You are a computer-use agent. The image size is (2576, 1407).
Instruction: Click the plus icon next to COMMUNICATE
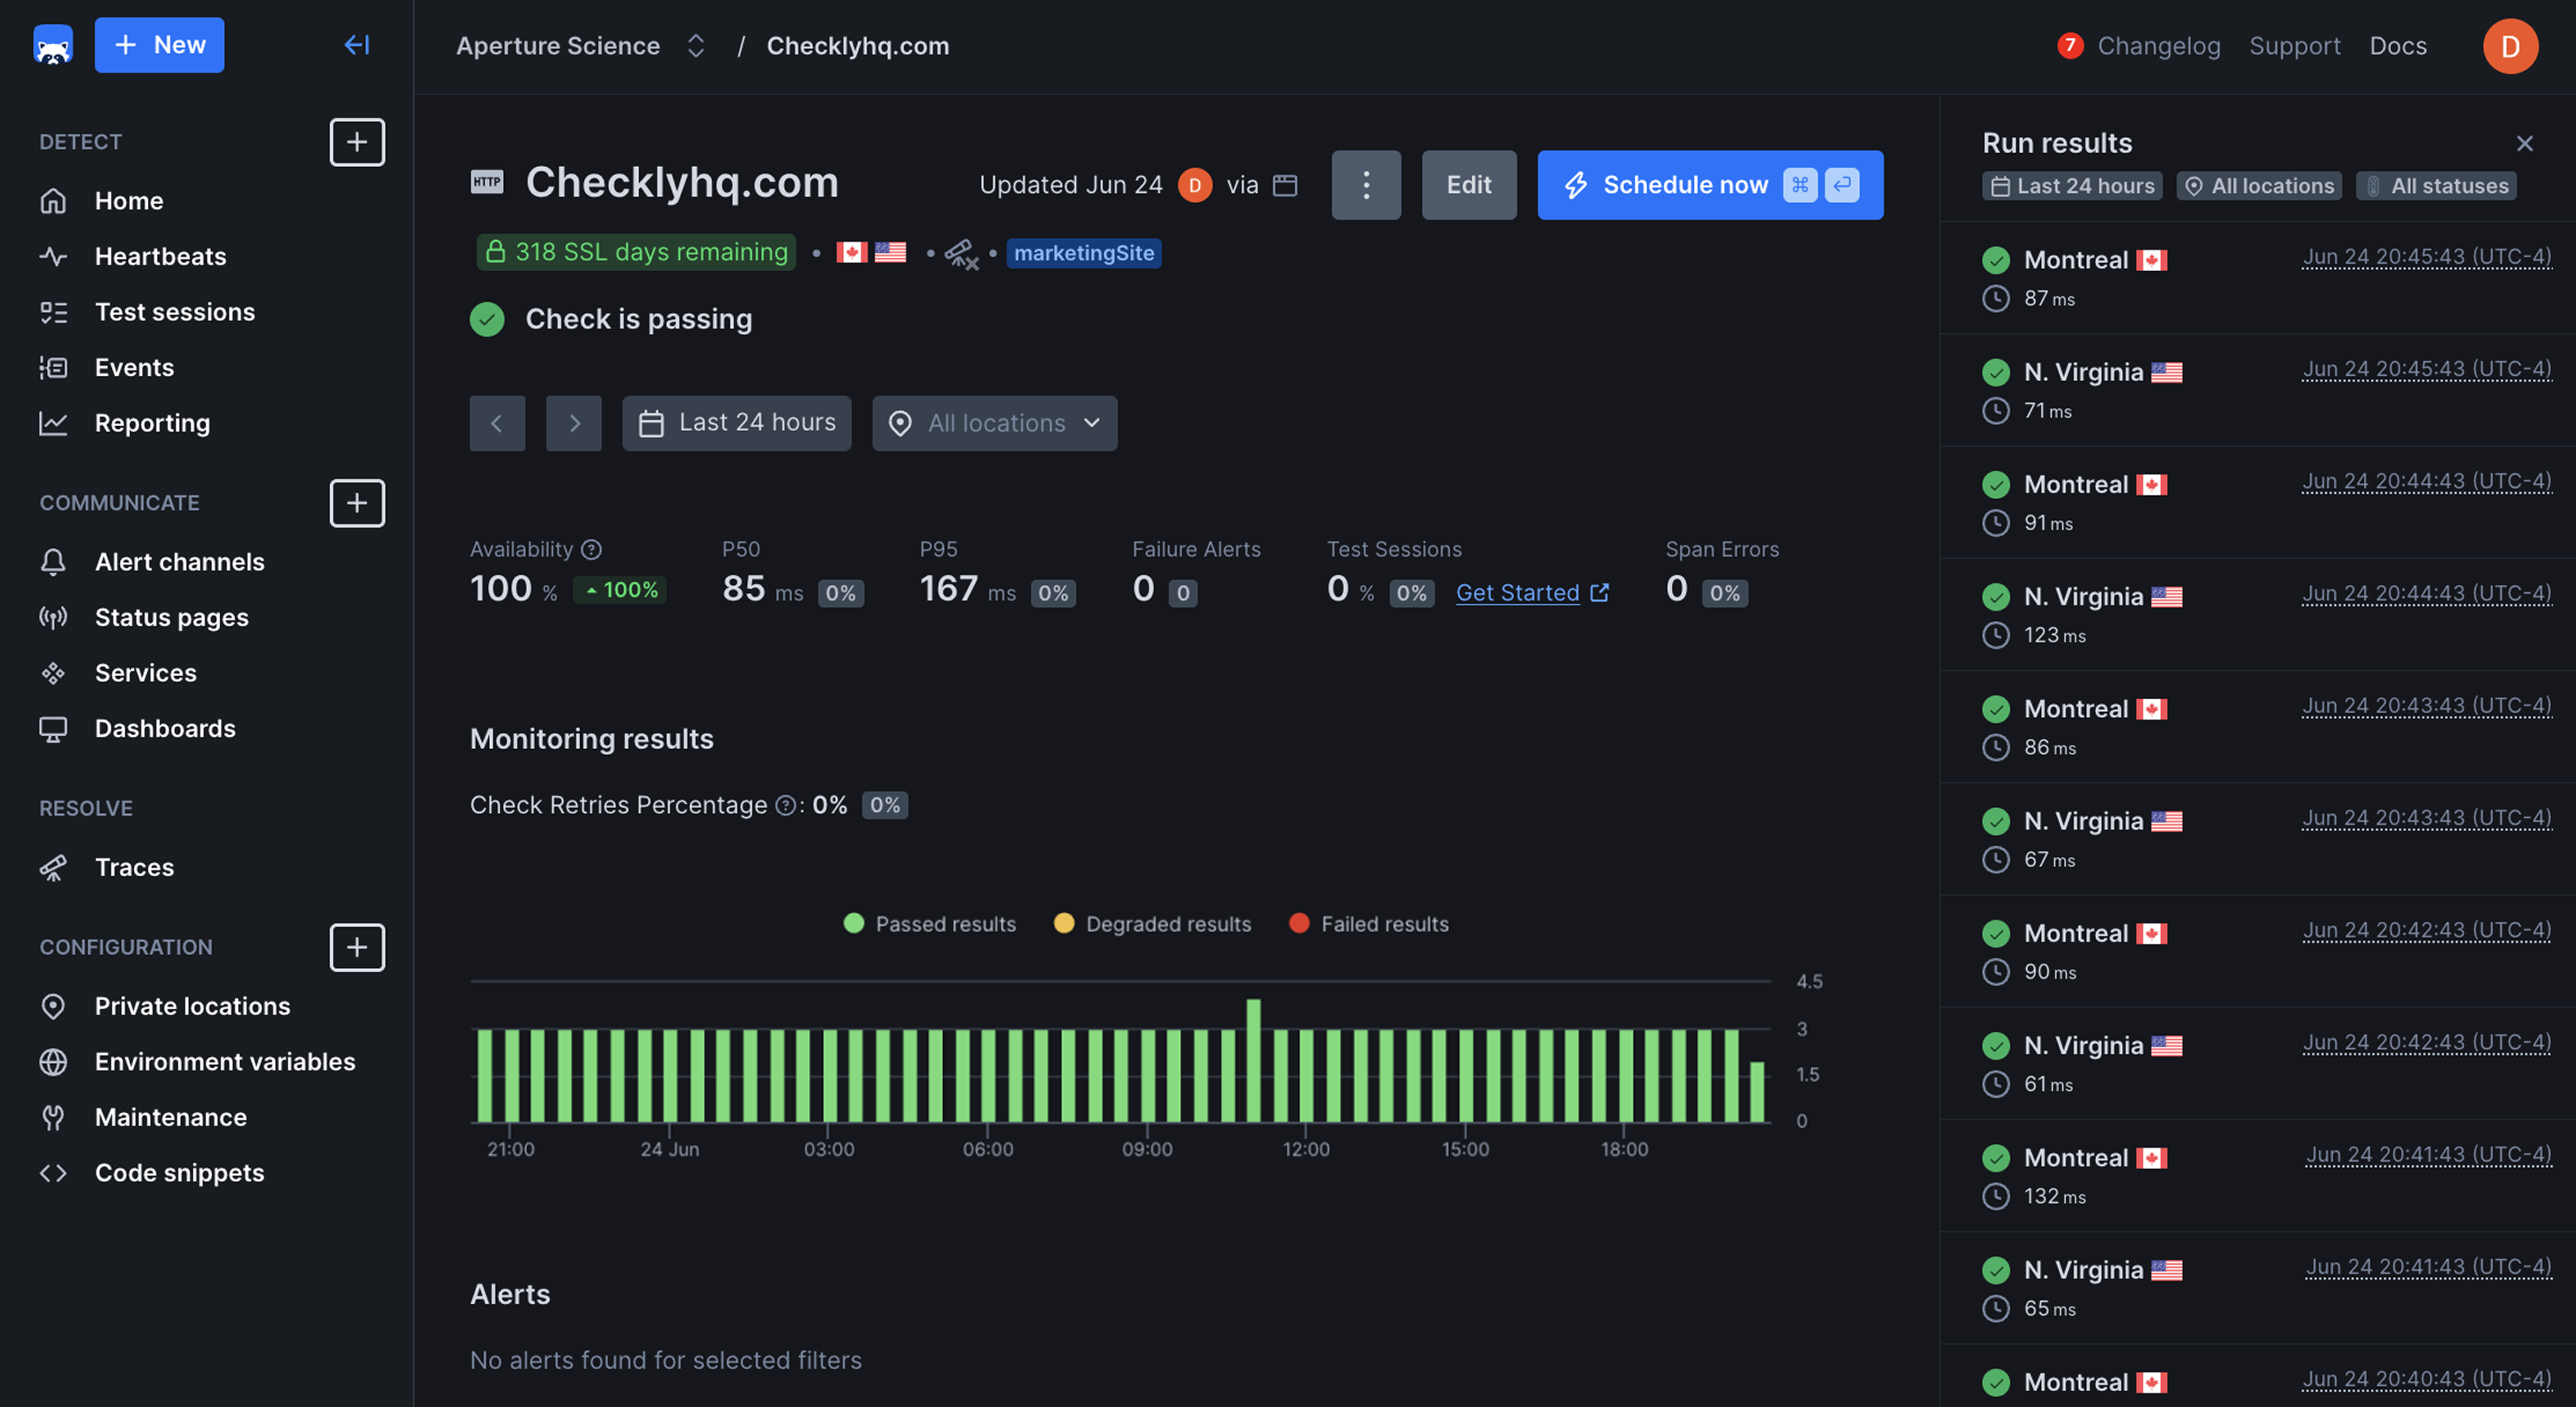click(x=357, y=503)
